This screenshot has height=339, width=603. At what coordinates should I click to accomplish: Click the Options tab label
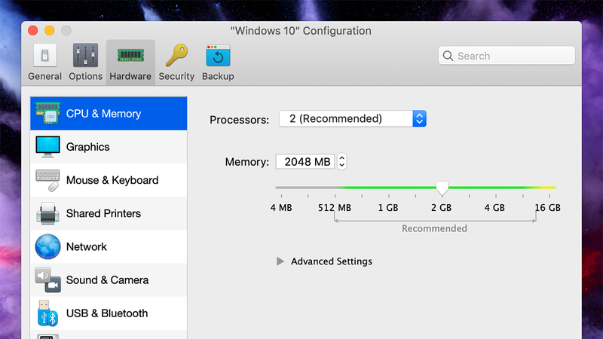pyautogui.click(x=85, y=76)
